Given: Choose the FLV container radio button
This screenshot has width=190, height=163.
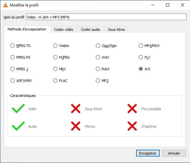Looking at the screenshot, I should [145, 57].
